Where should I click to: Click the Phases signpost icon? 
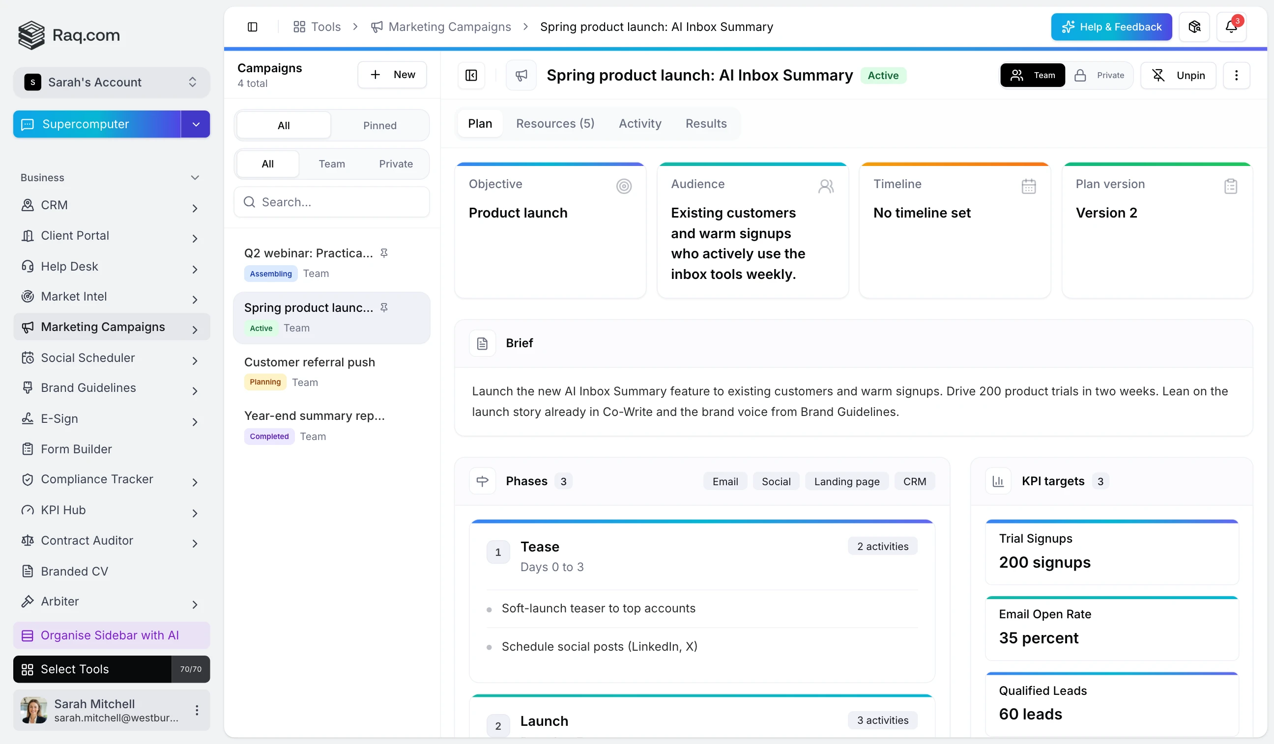point(482,481)
